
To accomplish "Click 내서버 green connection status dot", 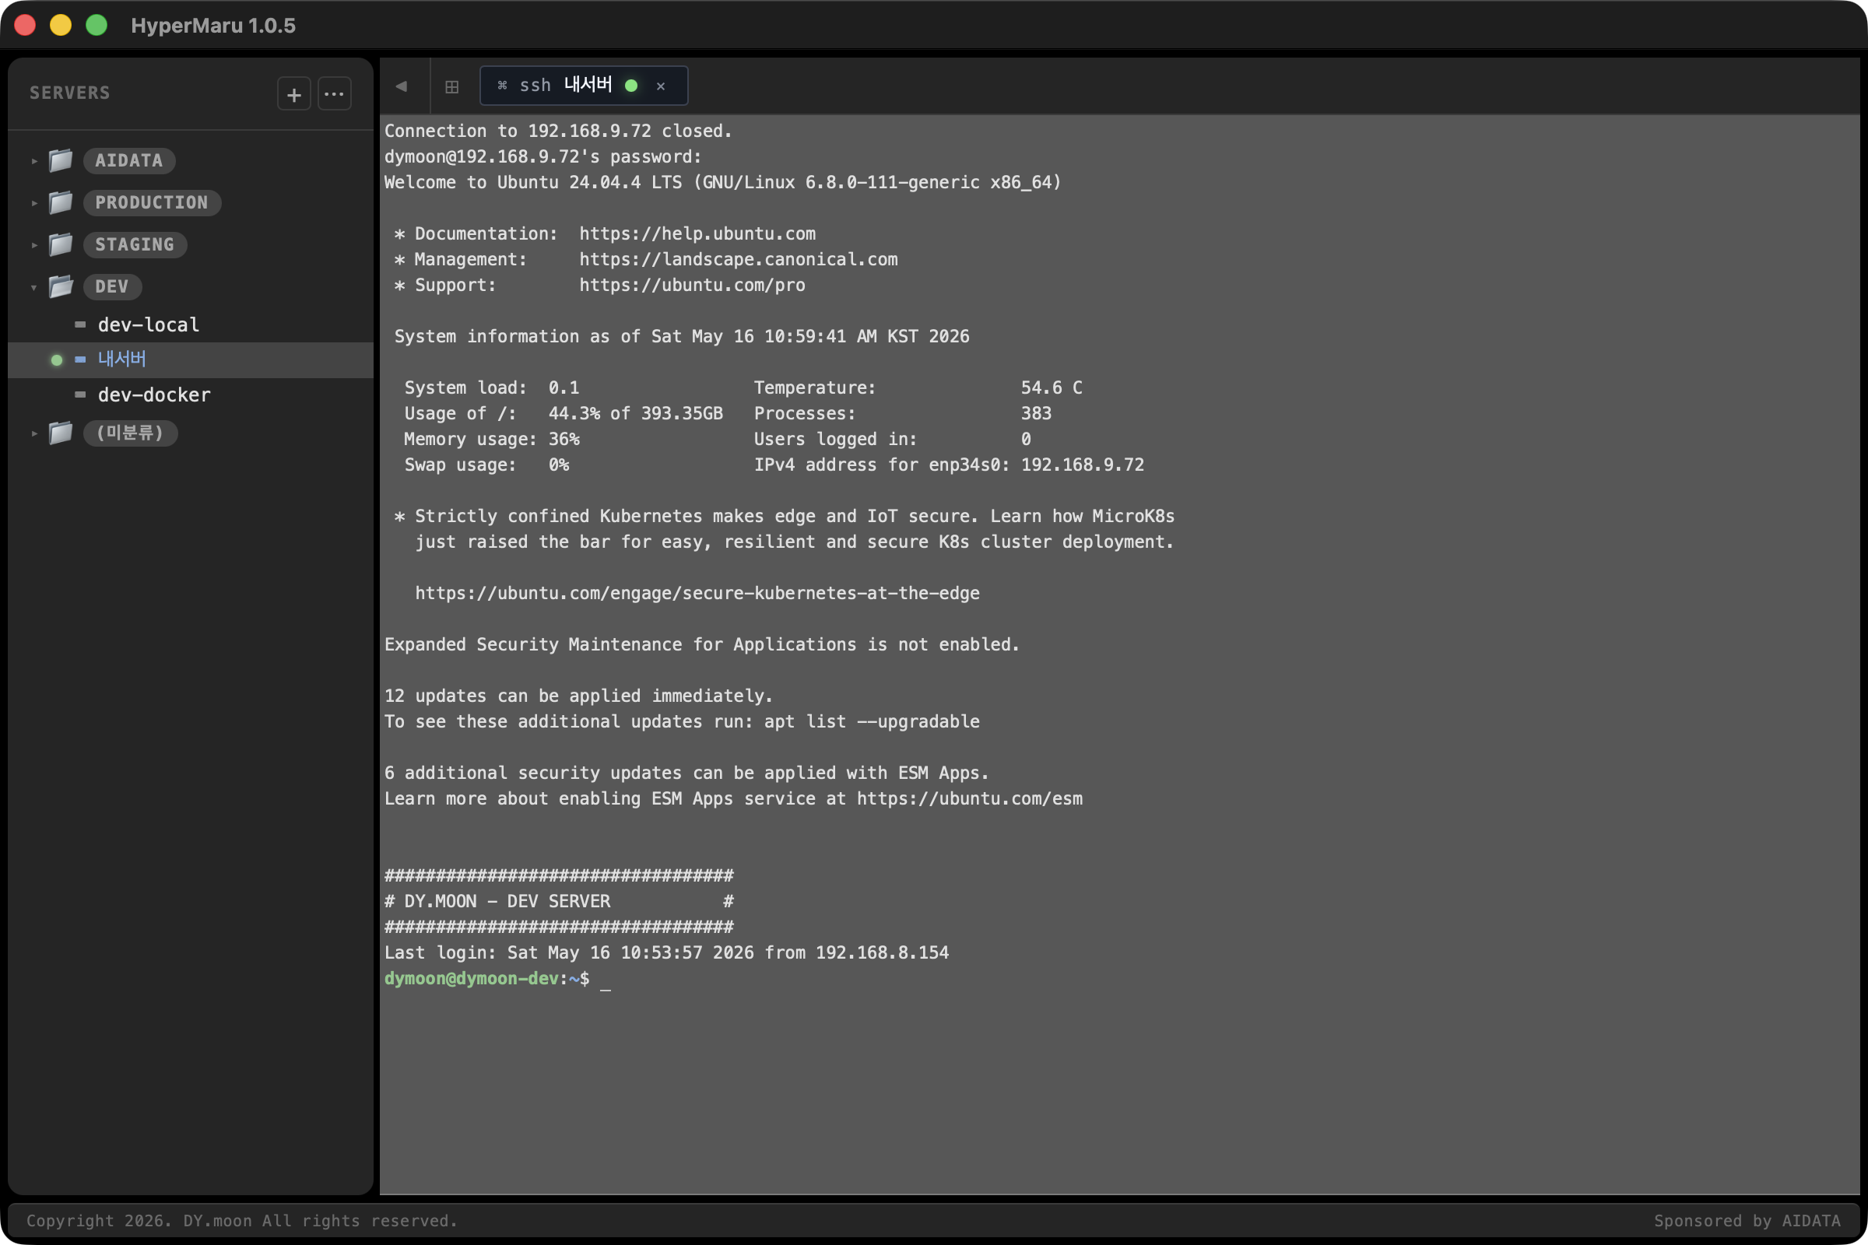I will (56, 360).
